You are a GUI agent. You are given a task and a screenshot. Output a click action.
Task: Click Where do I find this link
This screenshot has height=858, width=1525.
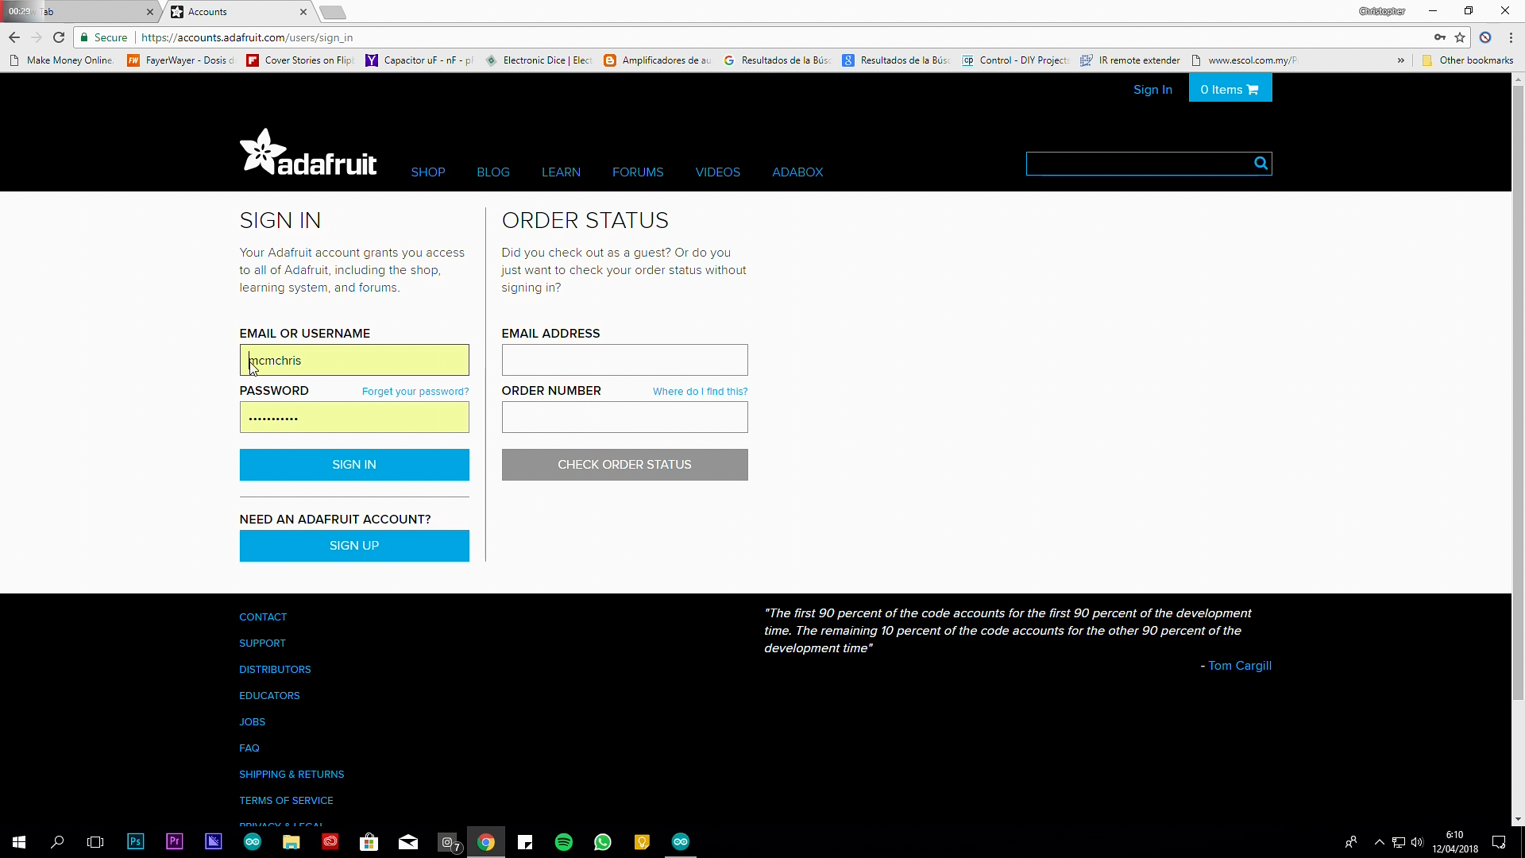pos(701,392)
